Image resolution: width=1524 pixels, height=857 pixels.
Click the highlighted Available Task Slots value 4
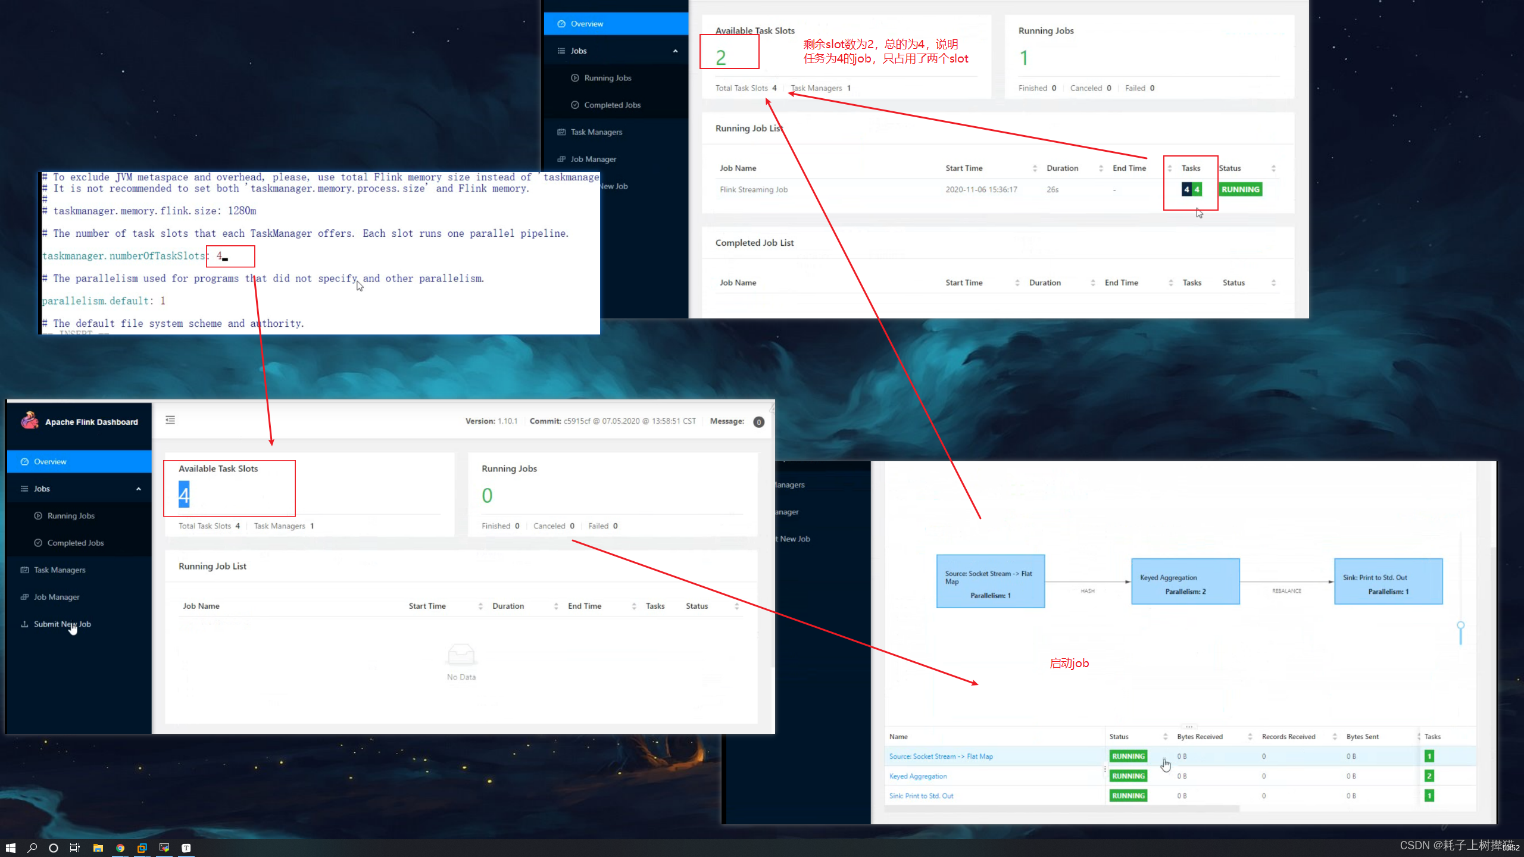point(184,495)
